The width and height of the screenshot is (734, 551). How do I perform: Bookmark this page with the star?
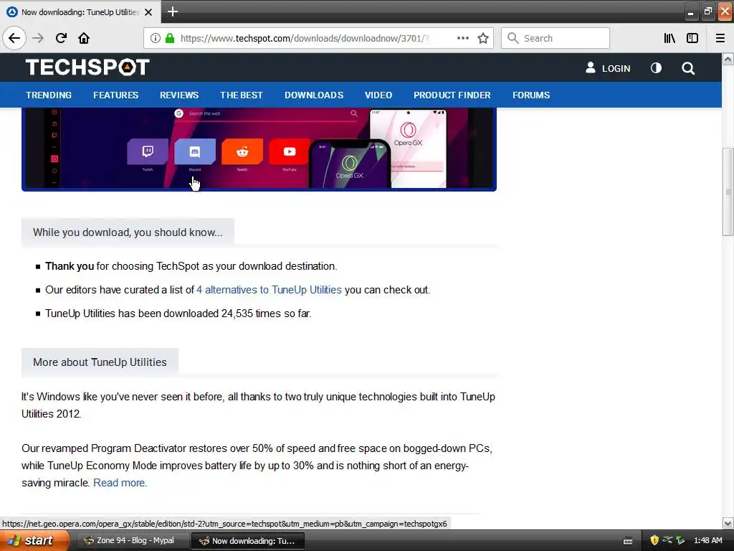[483, 38]
